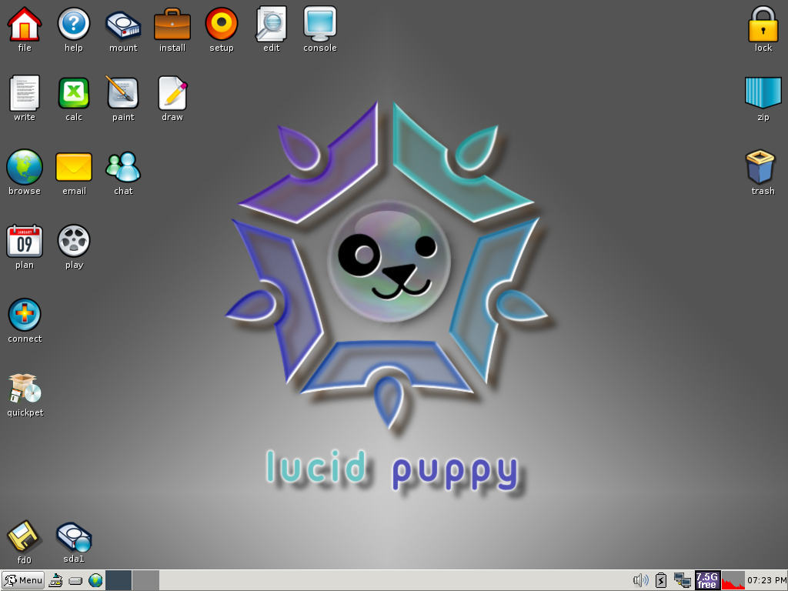This screenshot has height=591, width=788.
Task: Open the trash bin icon
Action: click(760, 167)
